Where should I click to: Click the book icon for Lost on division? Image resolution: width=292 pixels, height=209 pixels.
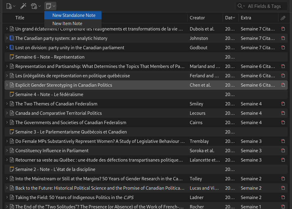(12, 48)
